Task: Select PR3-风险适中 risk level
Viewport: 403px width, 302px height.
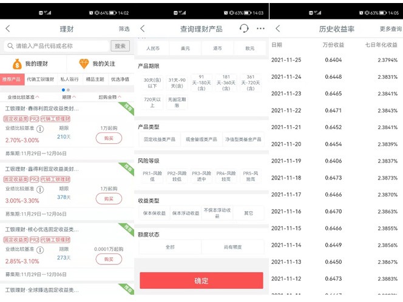Action: (201, 176)
